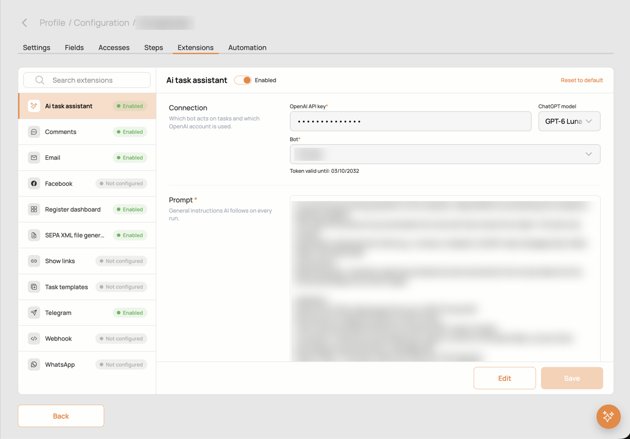Click Reset to default link
This screenshot has height=439, width=630.
(x=582, y=80)
